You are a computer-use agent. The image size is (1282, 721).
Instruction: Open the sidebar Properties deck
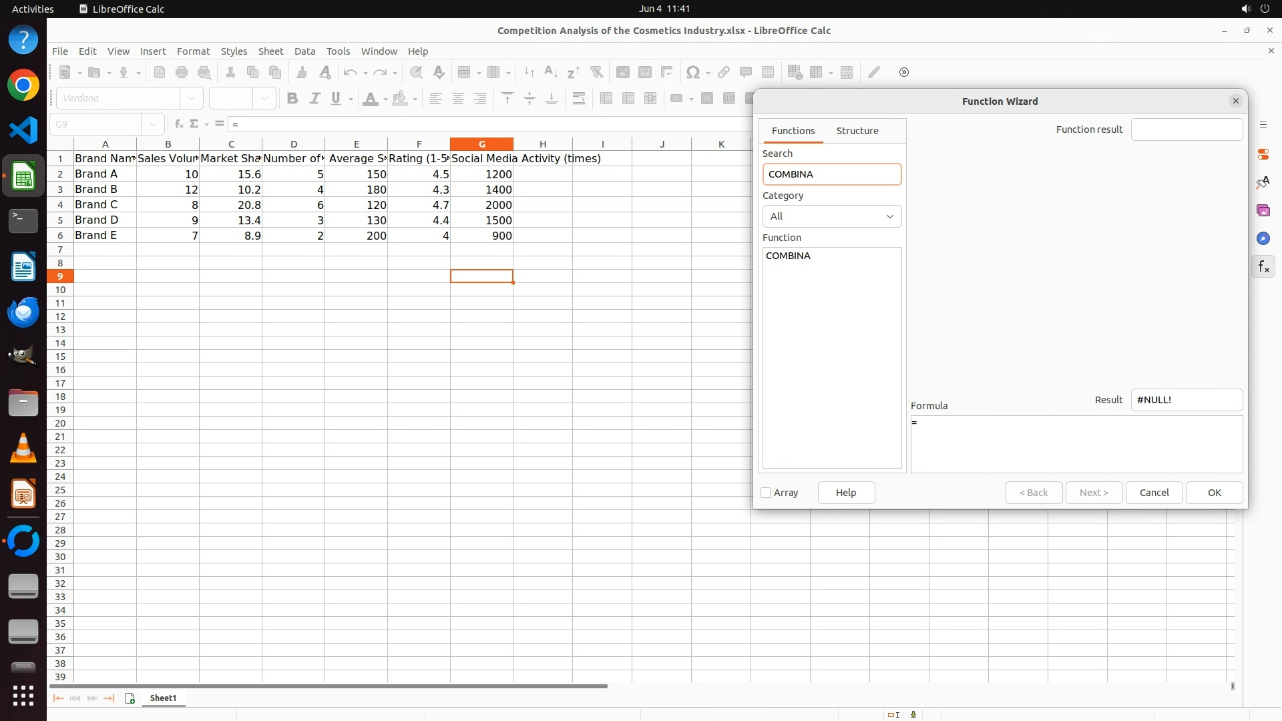1263,154
